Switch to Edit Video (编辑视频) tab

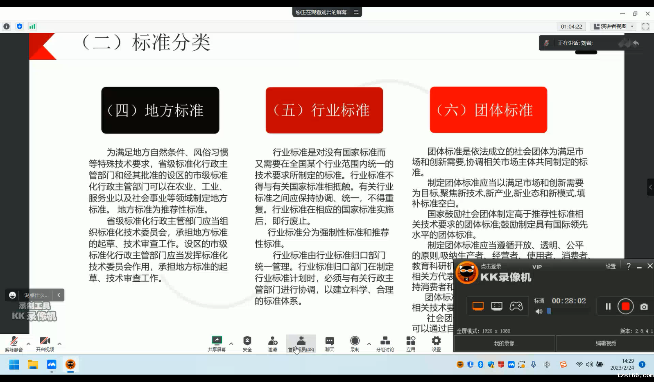tap(605, 343)
